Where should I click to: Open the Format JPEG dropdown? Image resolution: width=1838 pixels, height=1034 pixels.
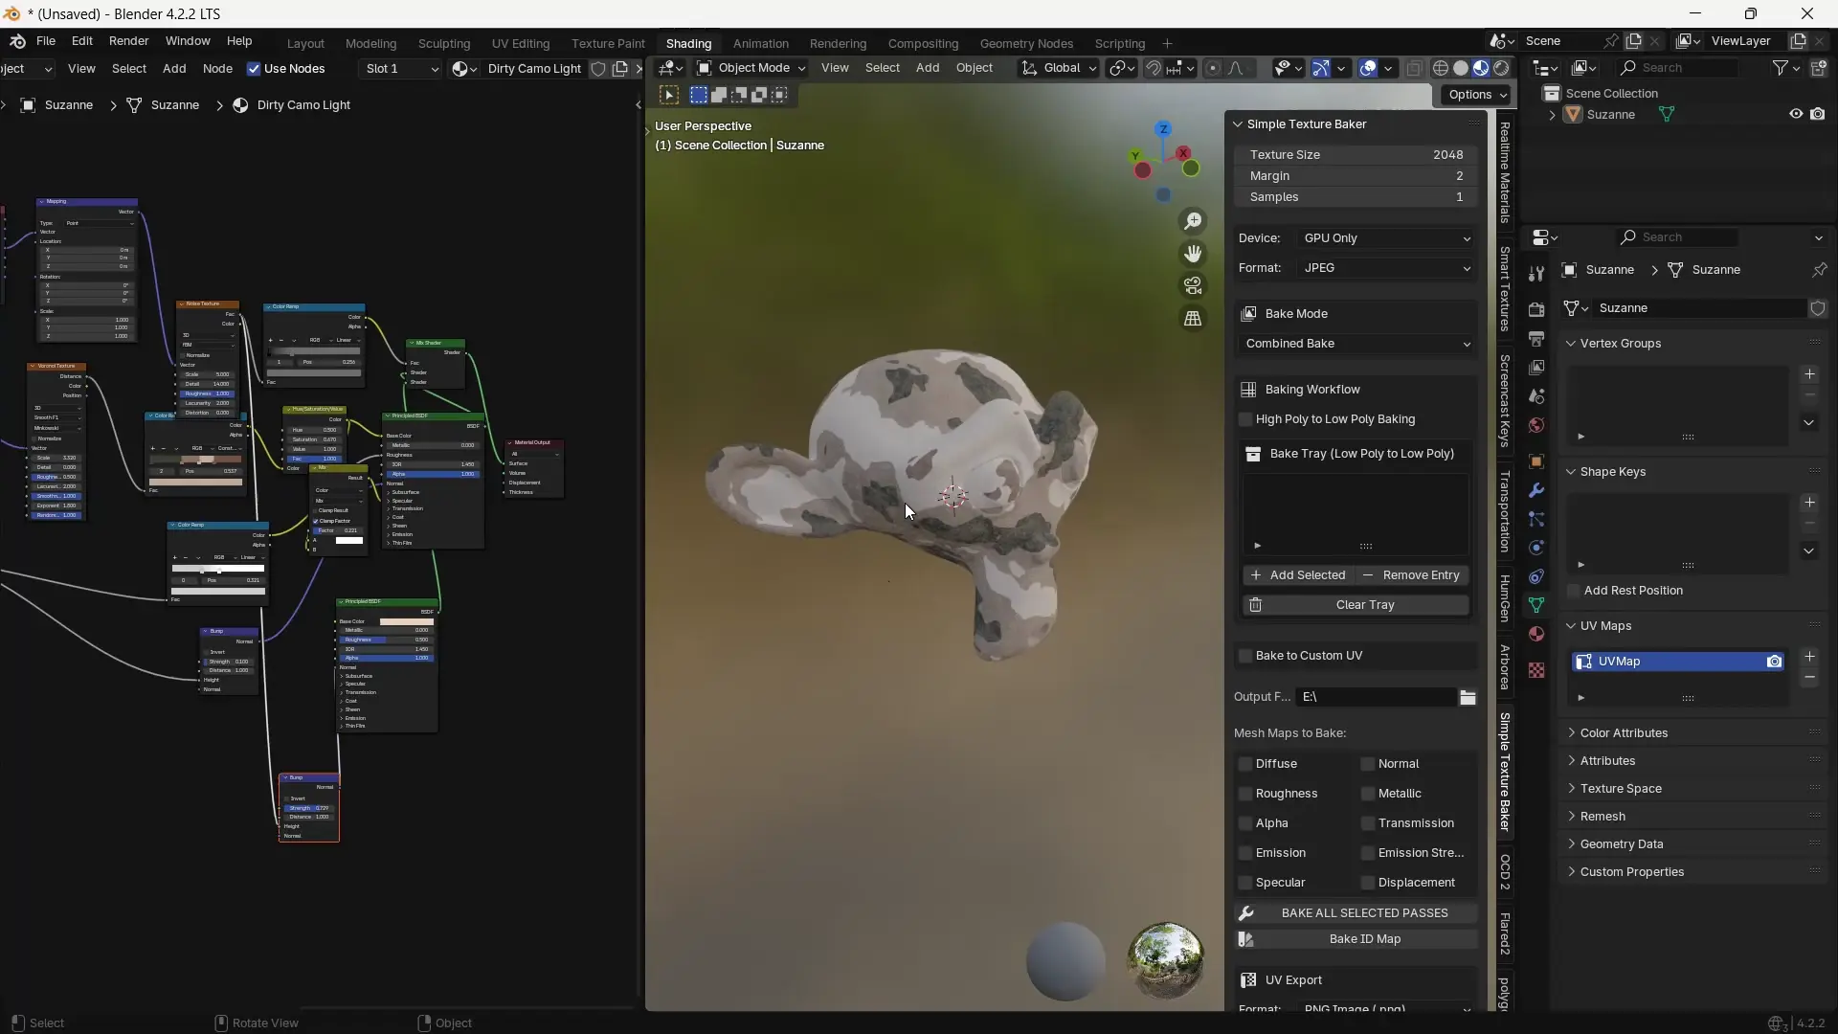[1386, 268]
